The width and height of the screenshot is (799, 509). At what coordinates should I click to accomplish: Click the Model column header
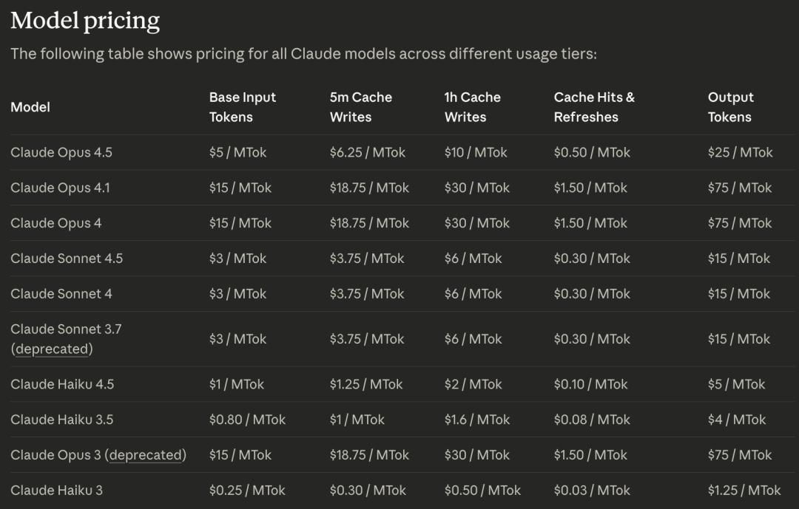pos(30,107)
